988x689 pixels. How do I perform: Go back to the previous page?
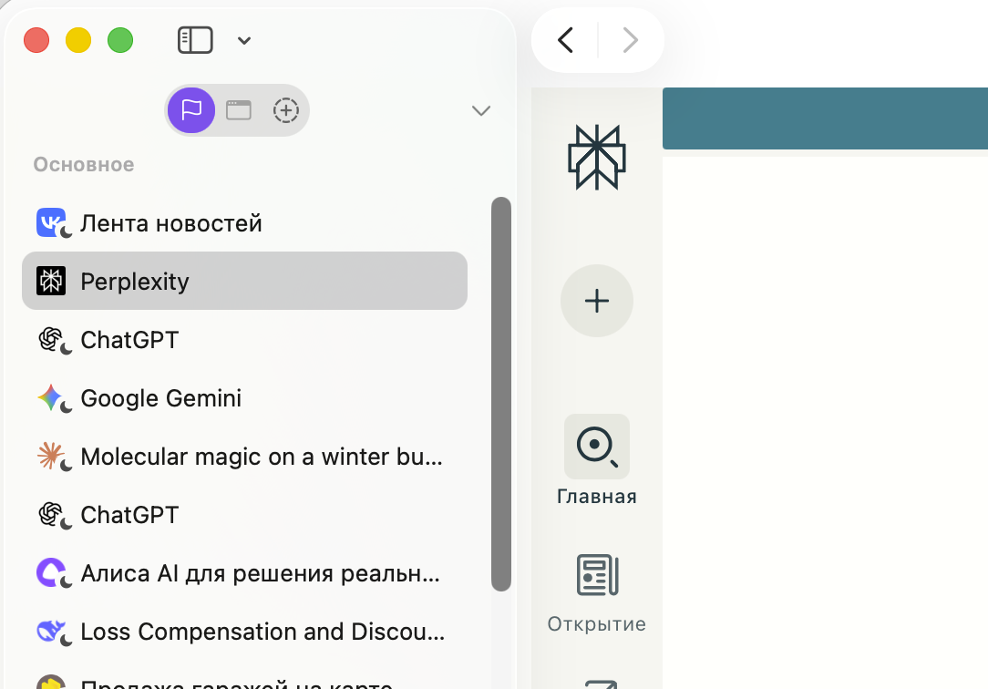point(565,40)
